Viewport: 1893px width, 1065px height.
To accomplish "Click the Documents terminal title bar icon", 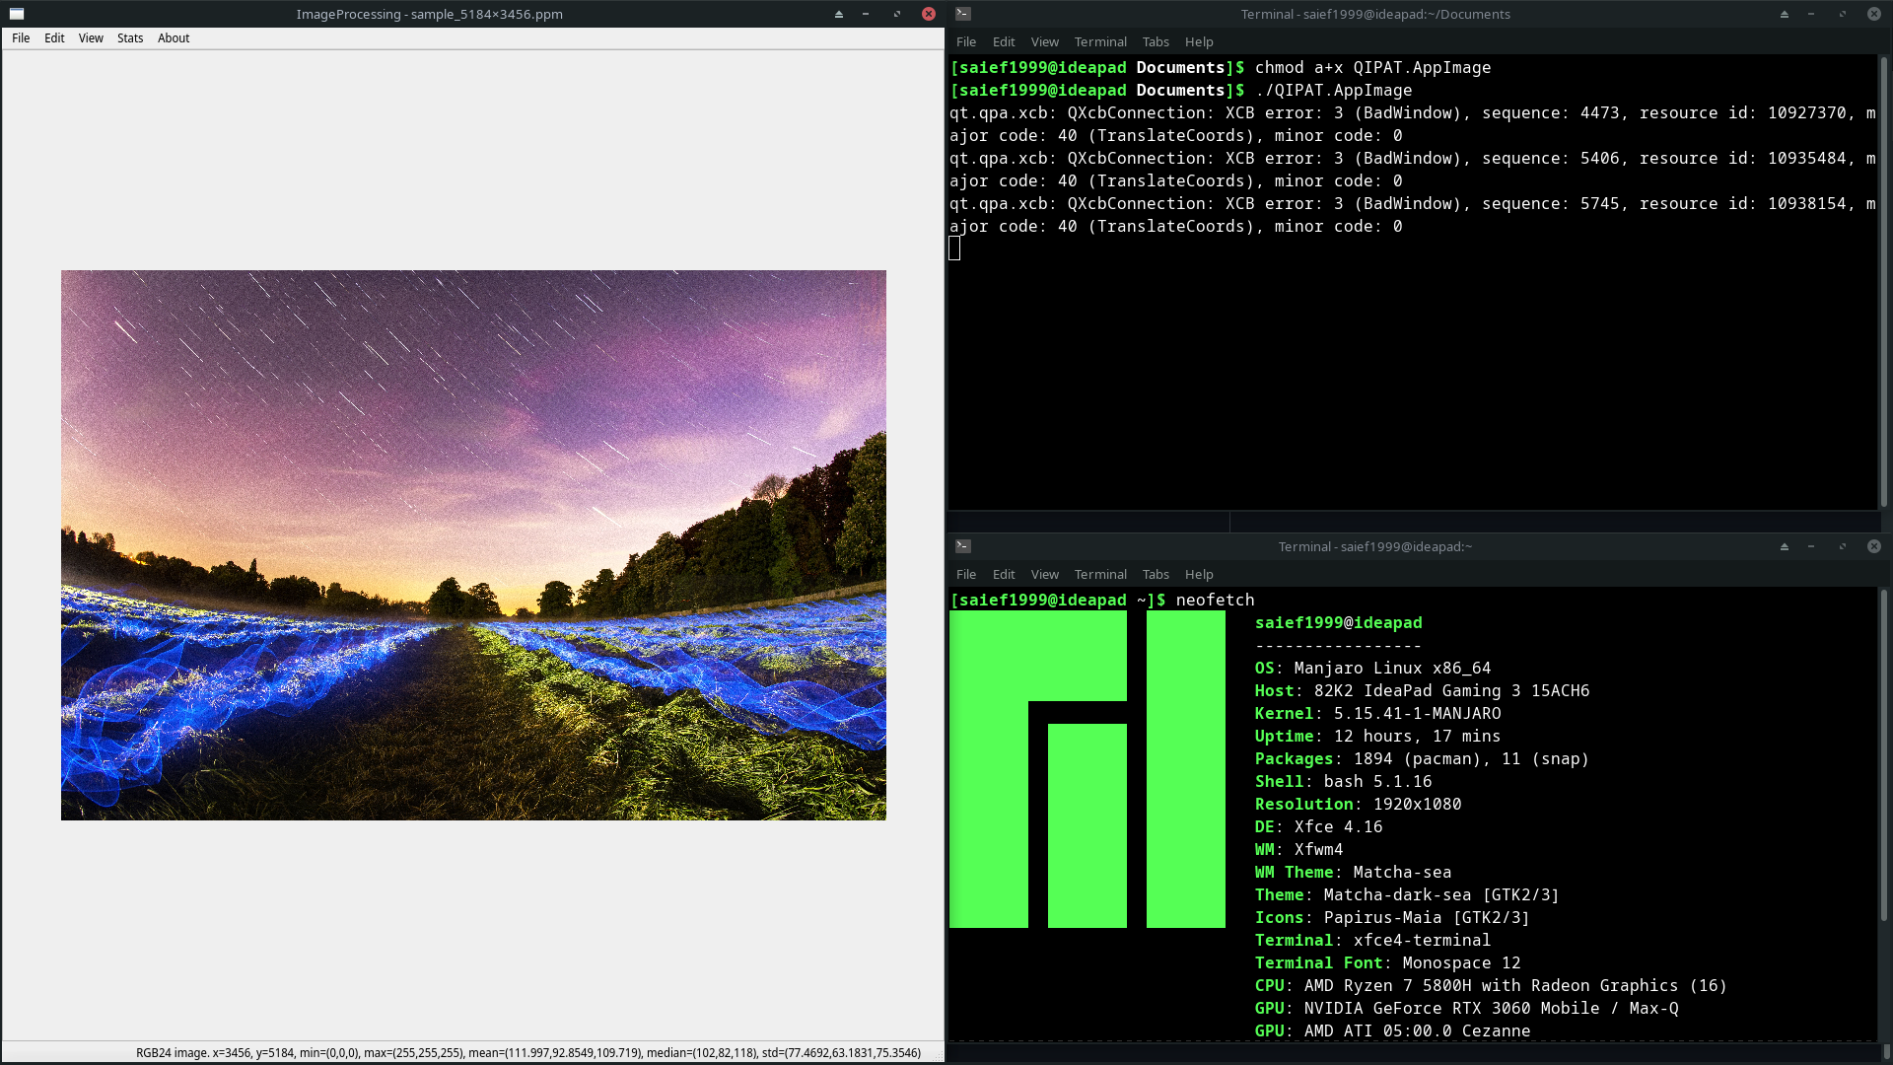I will point(963,14).
